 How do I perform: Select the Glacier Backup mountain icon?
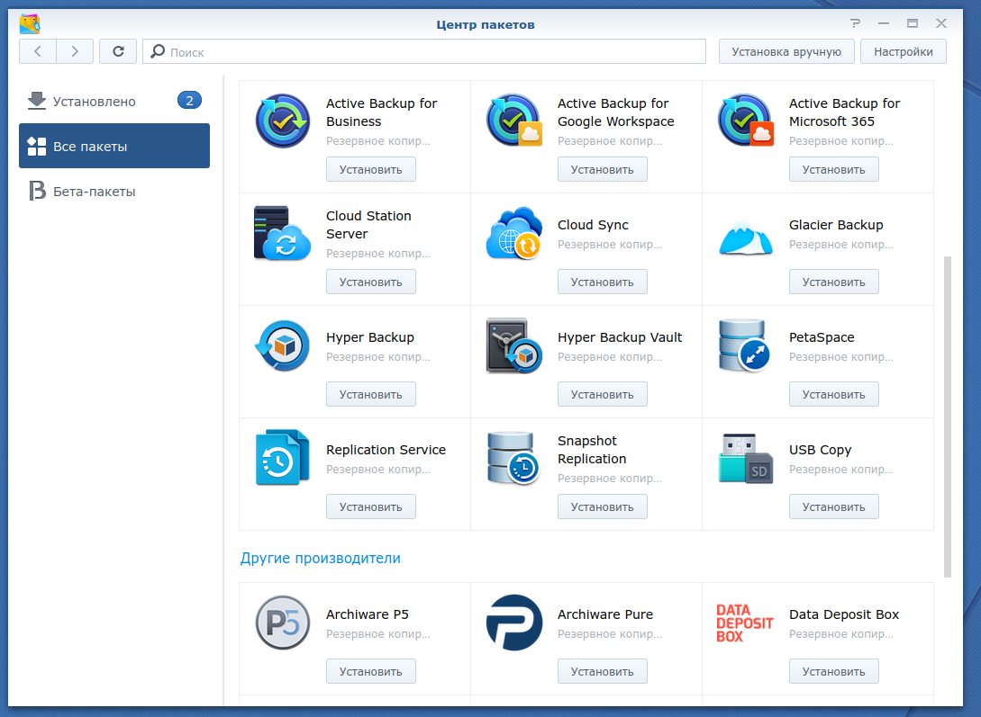pos(746,237)
